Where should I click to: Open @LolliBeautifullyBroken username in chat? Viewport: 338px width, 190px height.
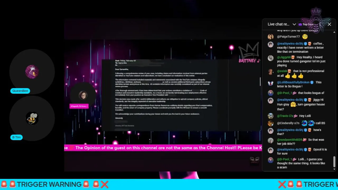pos(293,82)
